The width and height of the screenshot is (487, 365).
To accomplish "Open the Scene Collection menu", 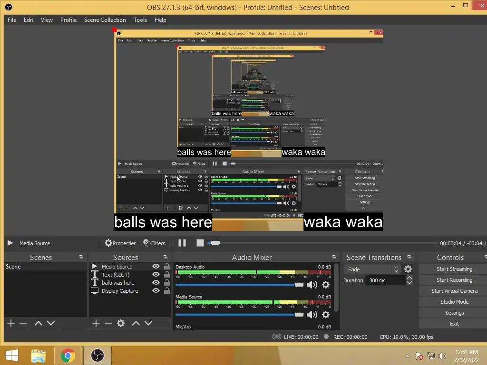I will tap(105, 20).
